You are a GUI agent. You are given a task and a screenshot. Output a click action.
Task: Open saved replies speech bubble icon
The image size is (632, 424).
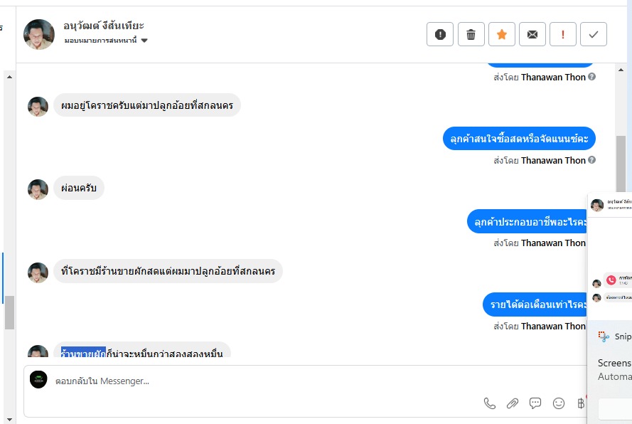click(535, 403)
